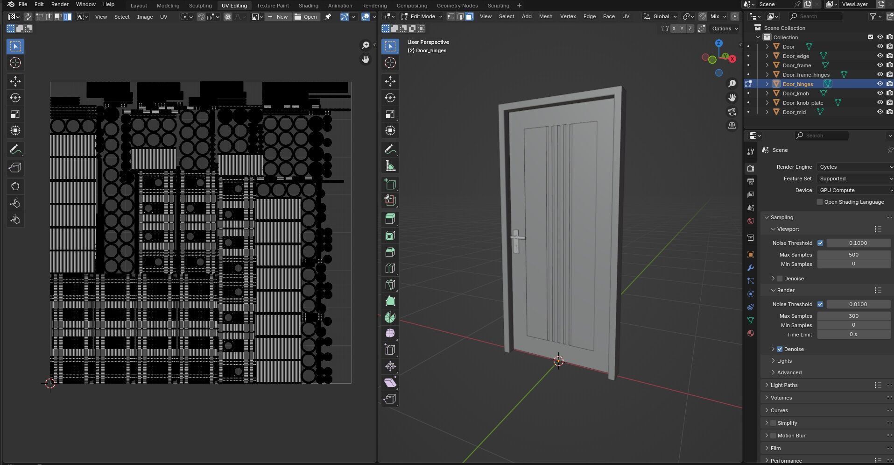Toggle the camera view icon in the viewport
Screen dimensions: 894x465
click(x=732, y=112)
